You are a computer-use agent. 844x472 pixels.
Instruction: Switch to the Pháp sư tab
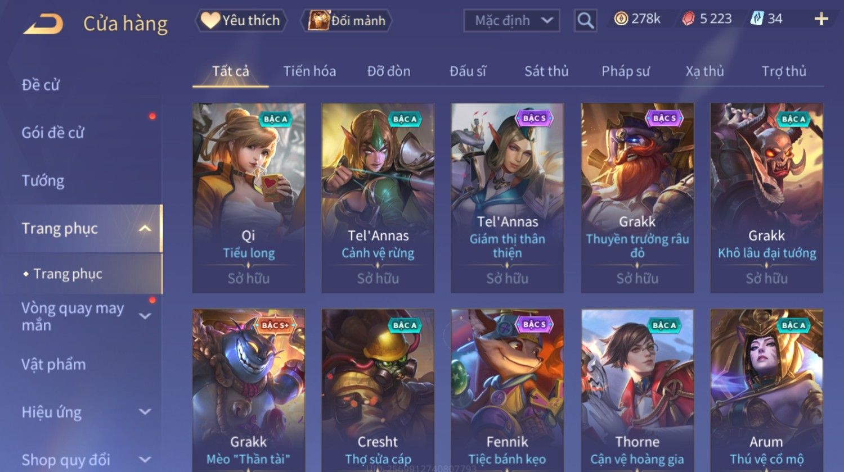tap(625, 71)
